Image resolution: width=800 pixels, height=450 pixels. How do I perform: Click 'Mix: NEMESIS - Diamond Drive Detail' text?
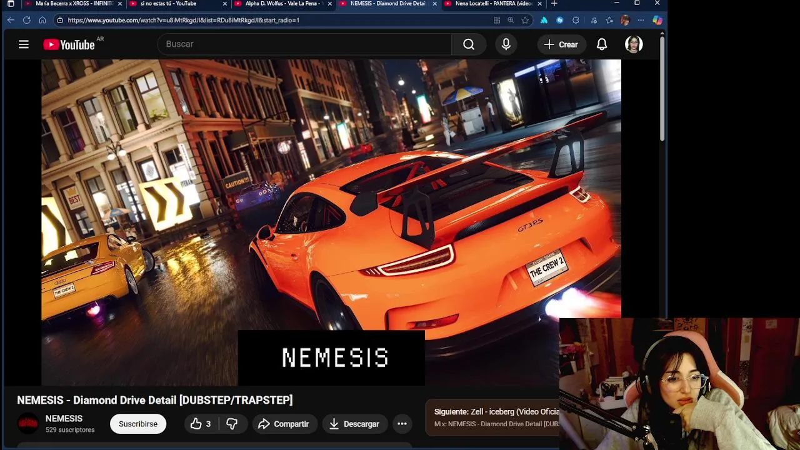point(496,424)
